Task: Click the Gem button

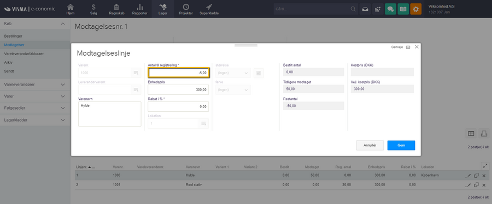Action: click(401, 145)
